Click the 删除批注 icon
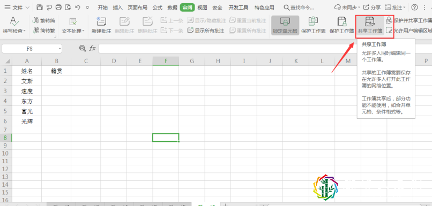This screenshot has width=432, height=206. click(148, 21)
